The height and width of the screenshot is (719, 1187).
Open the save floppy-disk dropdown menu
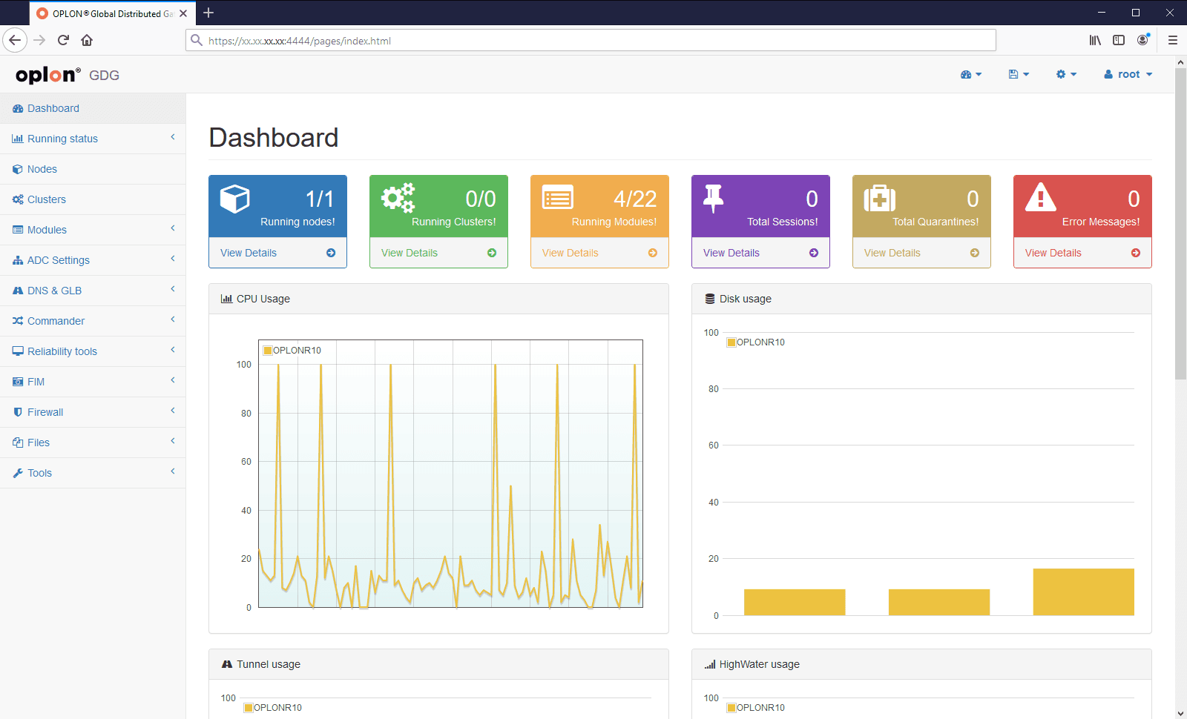(x=1019, y=74)
